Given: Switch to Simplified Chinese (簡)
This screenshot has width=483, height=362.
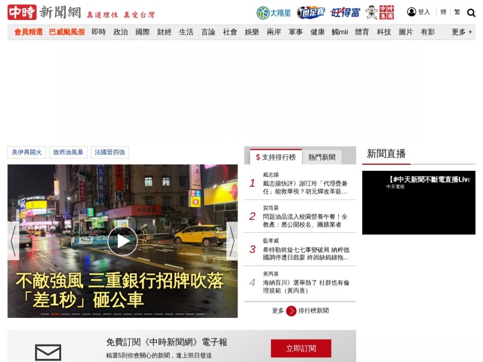Looking at the screenshot, I should (x=443, y=12).
